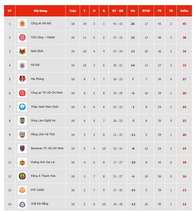Click the Thép Xanh Nam Định logo
The width and height of the screenshot is (196, 212).
pyautogui.click(x=22, y=107)
